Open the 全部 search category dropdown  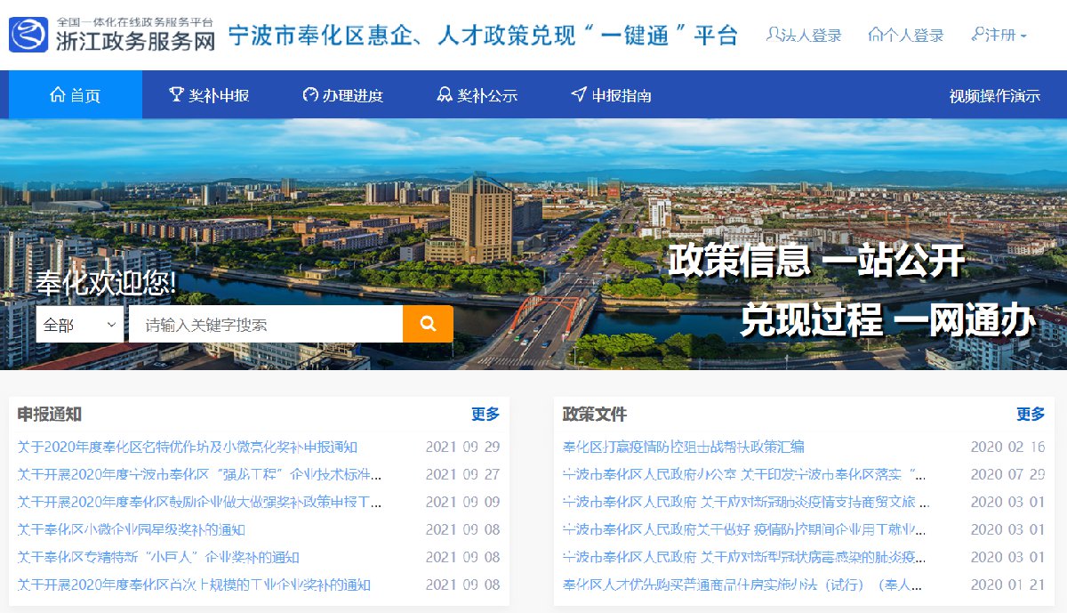[80, 325]
